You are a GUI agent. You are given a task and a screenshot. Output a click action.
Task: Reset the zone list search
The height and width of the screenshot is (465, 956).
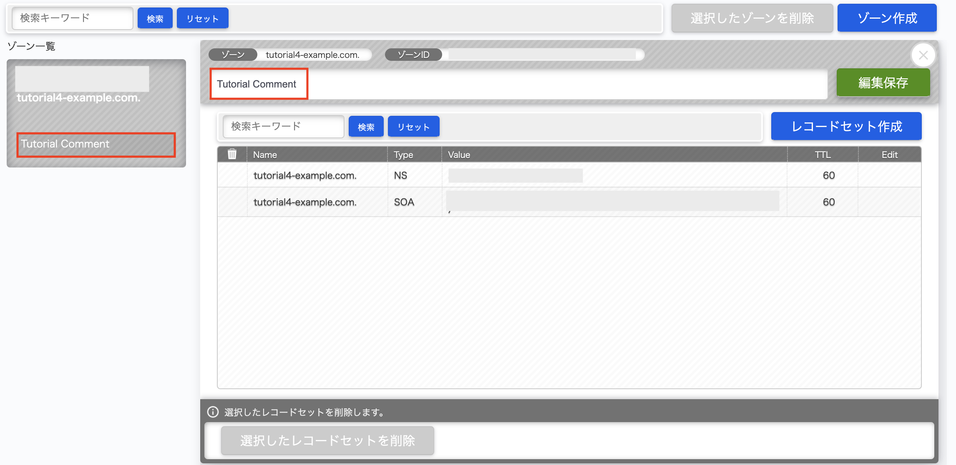click(x=202, y=18)
